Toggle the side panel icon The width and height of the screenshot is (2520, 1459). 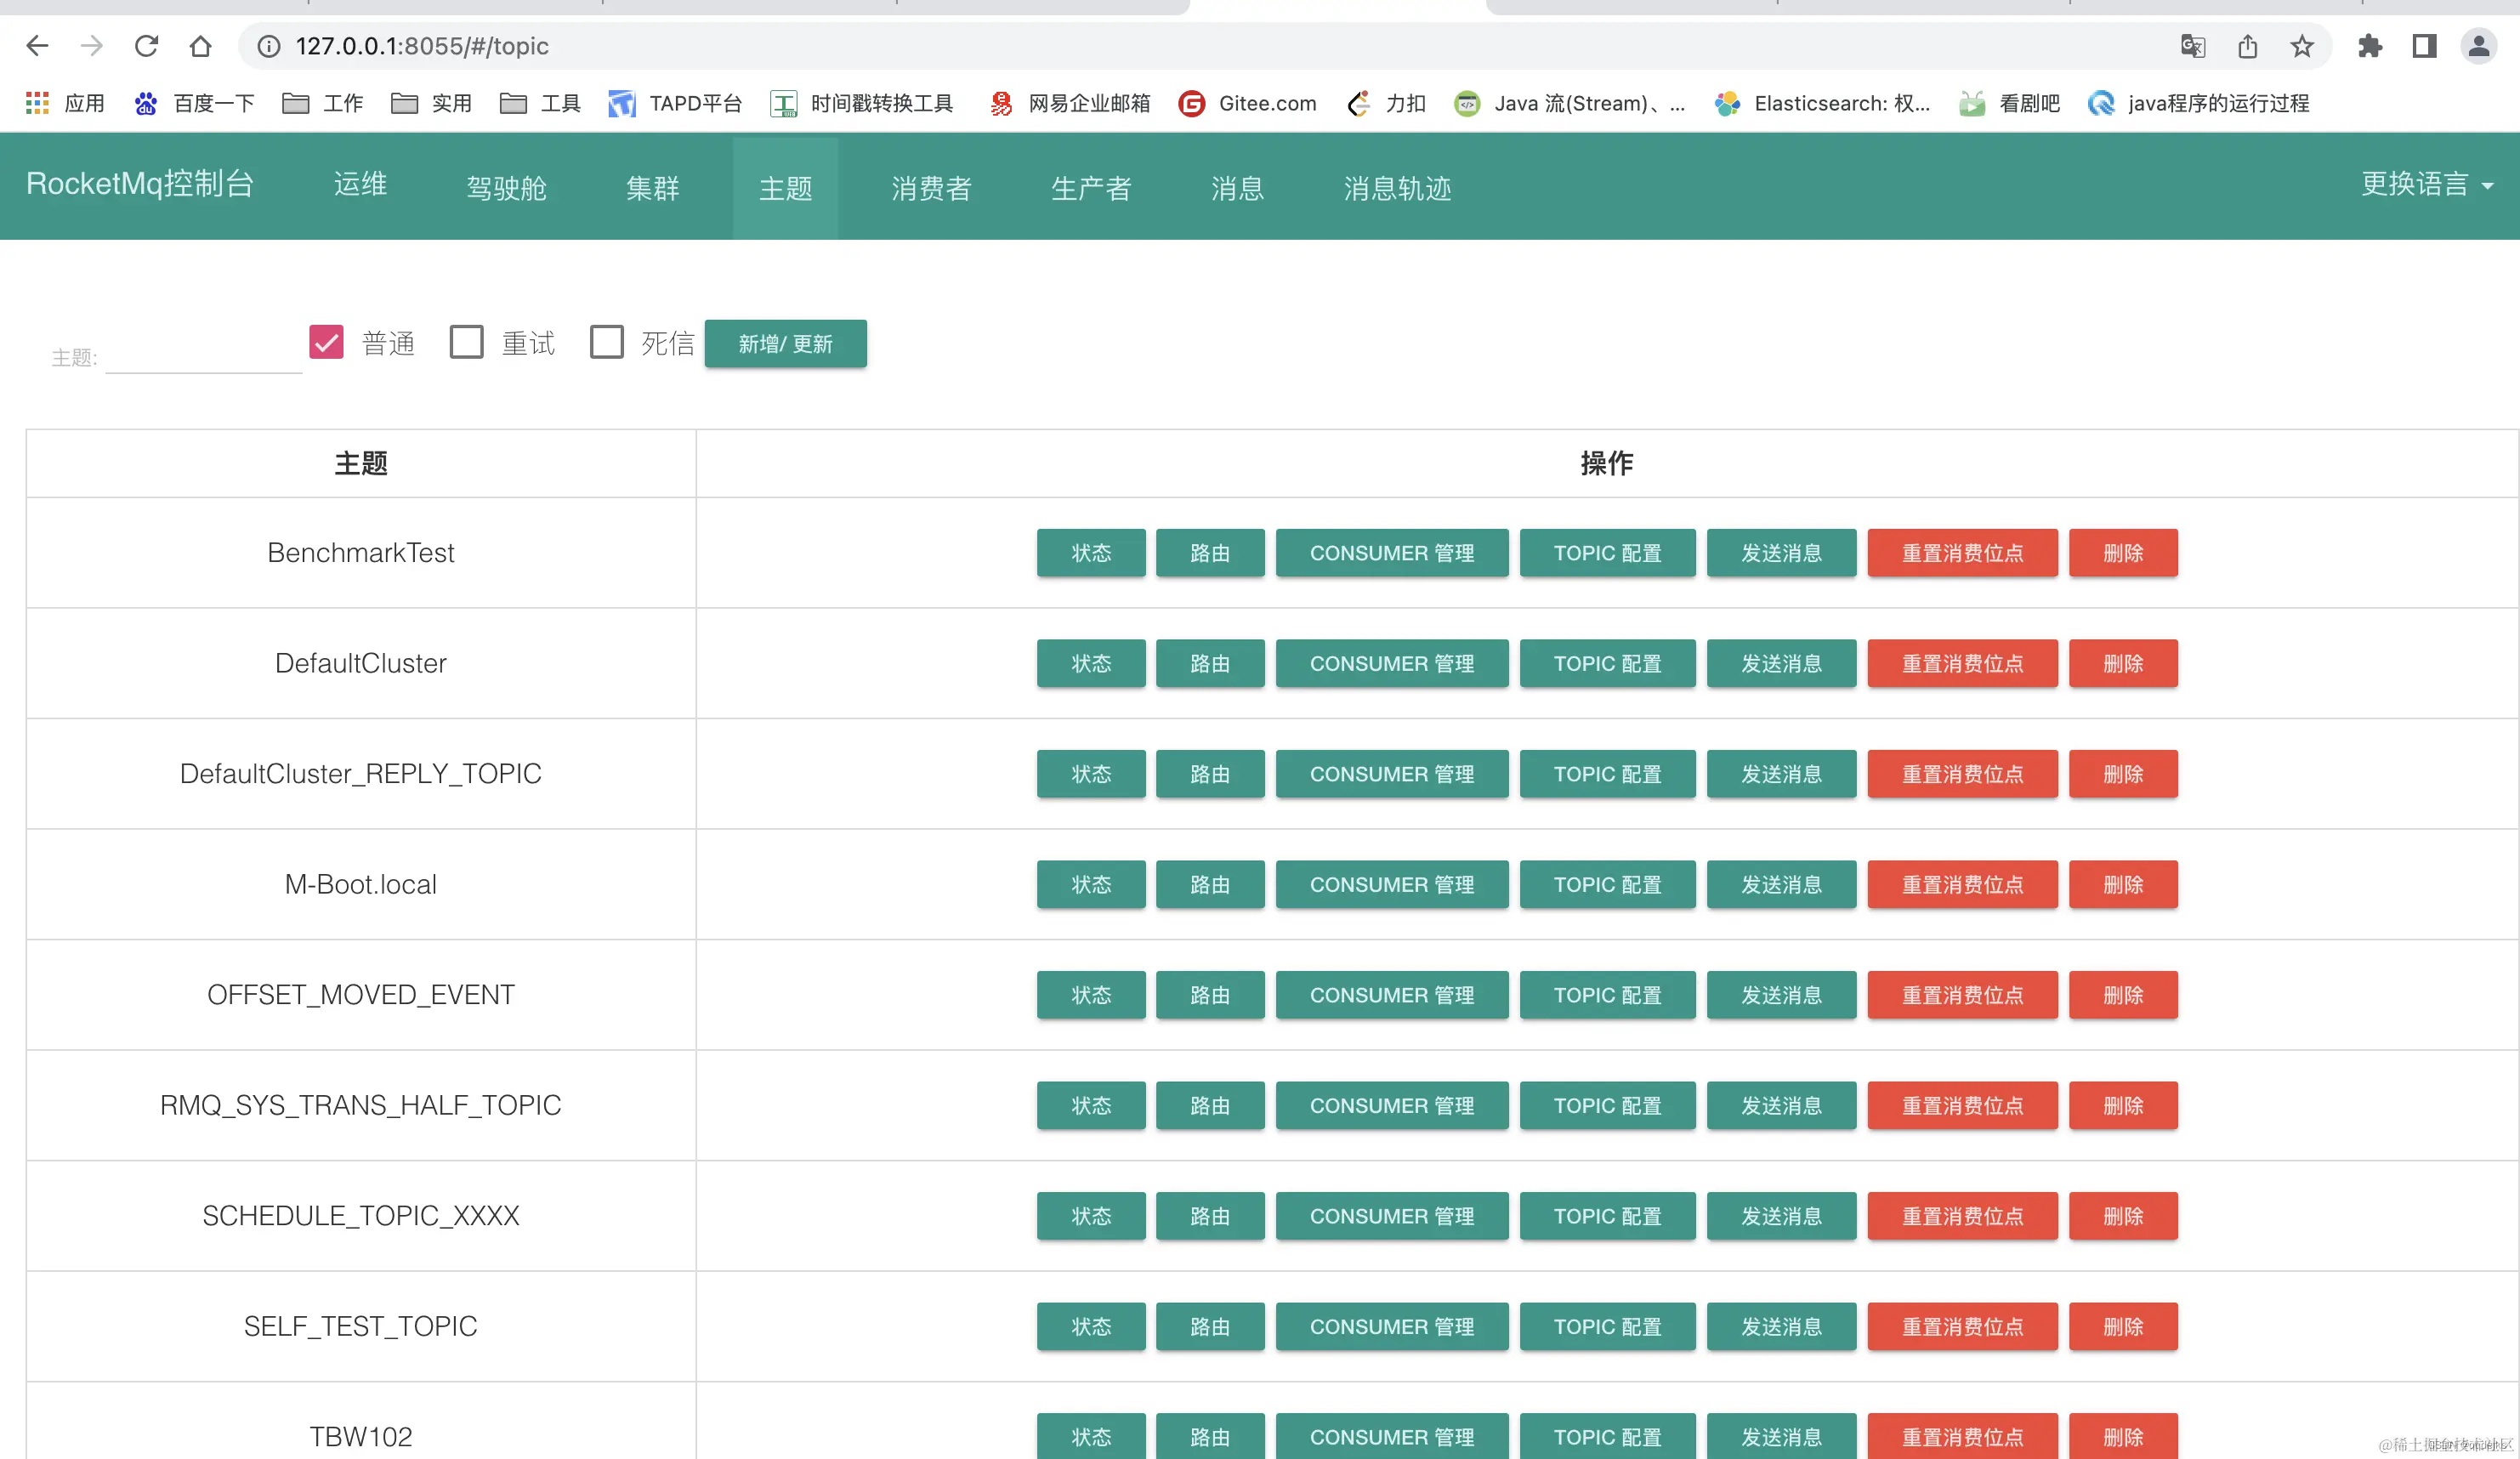(2424, 46)
